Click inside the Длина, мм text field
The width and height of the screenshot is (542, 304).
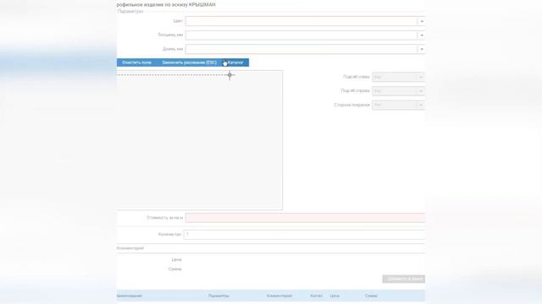[x=301, y=49]
